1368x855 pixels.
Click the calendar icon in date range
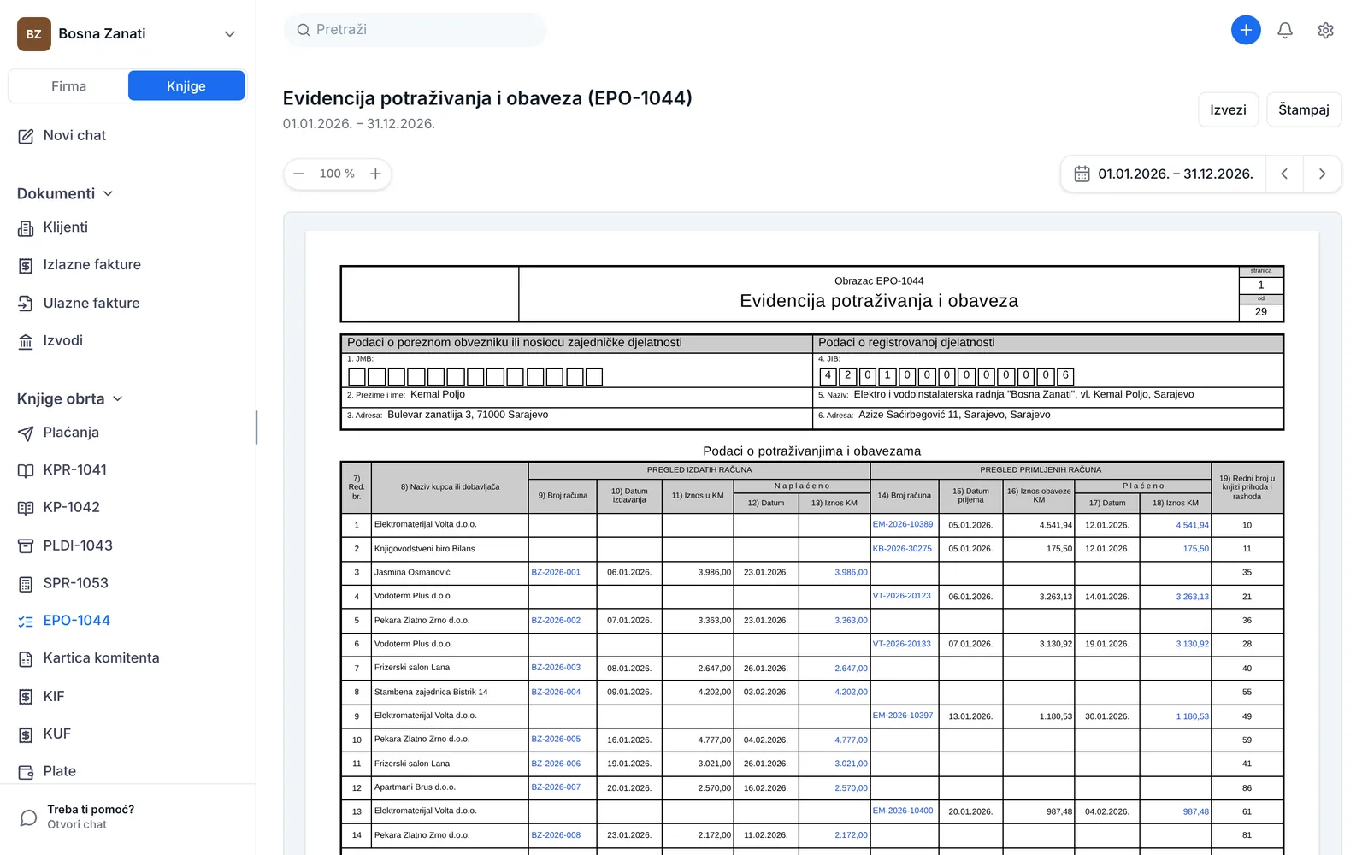click(x=1082, y=174)
